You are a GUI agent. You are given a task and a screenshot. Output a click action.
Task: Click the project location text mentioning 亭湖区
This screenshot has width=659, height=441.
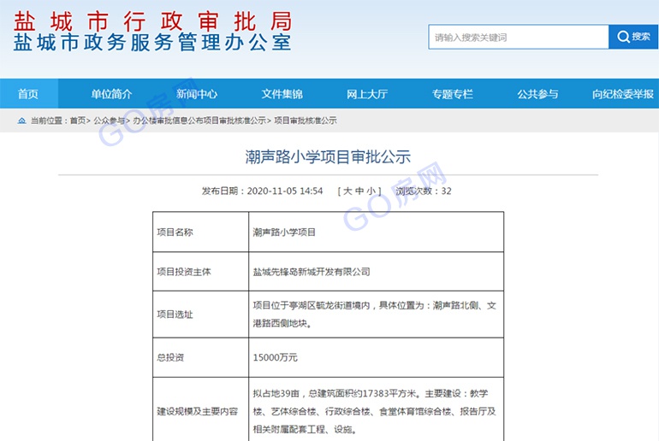click(x=375, y=315)
